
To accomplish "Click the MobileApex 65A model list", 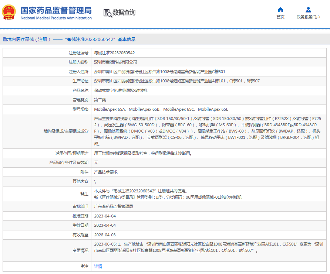I will 161,109.
